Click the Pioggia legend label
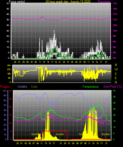Image resolution: width=123 pixels, height=147 pixels. click(x=5, y=87)
